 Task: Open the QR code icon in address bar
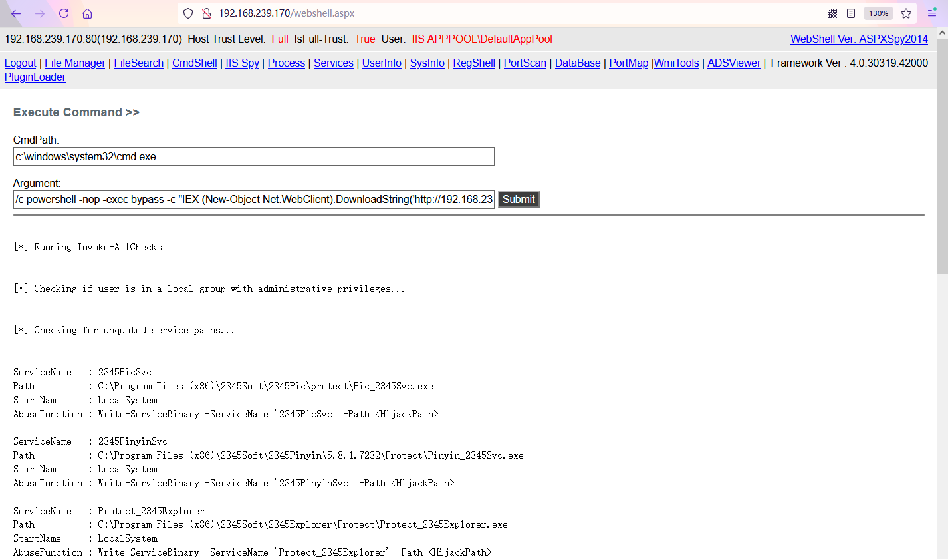coord(832,13)
